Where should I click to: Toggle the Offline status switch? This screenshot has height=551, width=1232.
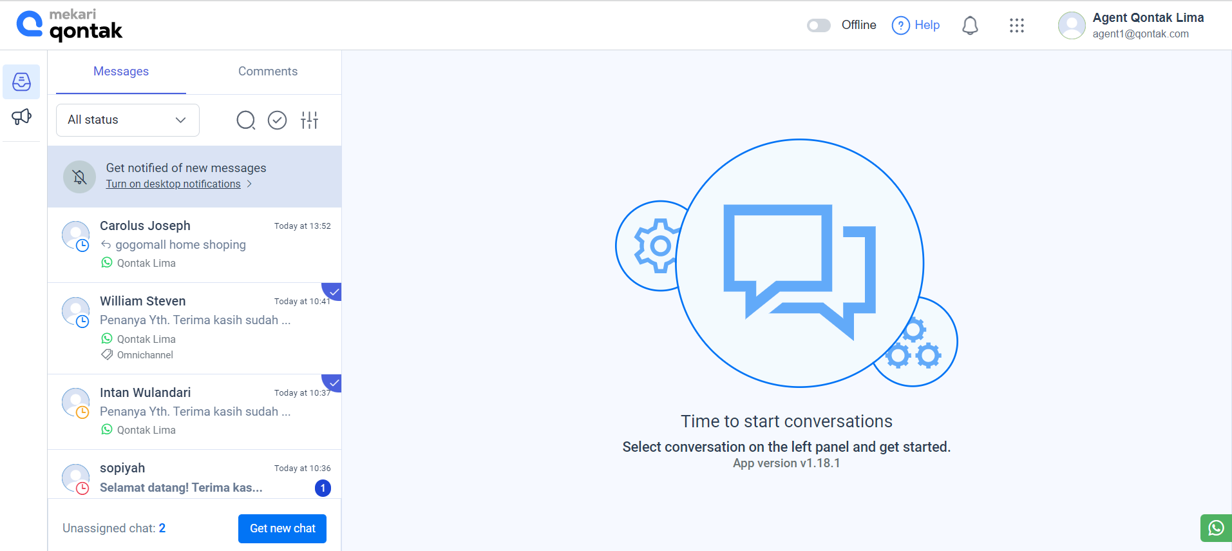coord(819,25)
